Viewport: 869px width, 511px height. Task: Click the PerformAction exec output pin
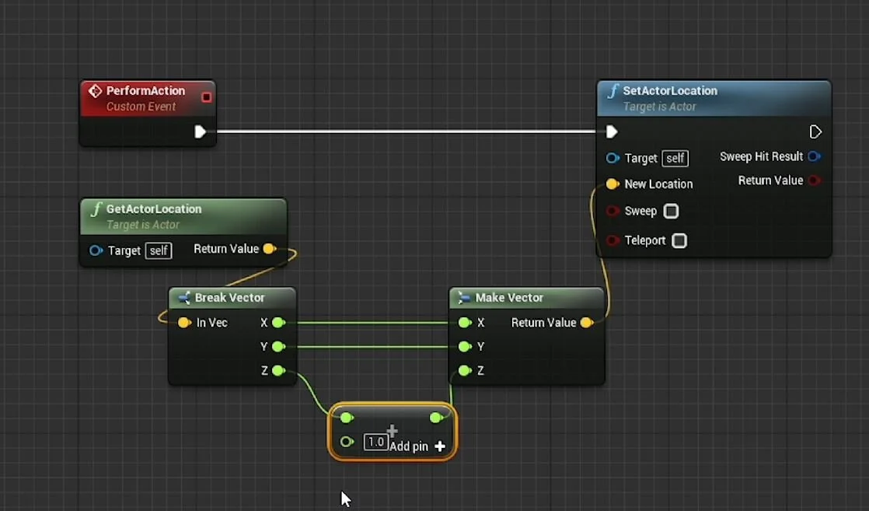point(201,131)
